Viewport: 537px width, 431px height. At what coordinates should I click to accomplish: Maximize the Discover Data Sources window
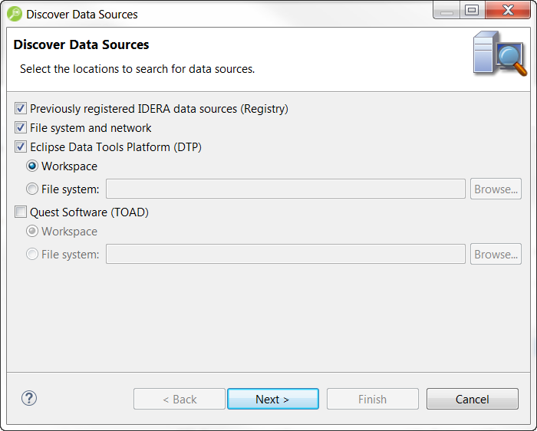[472, 10]
